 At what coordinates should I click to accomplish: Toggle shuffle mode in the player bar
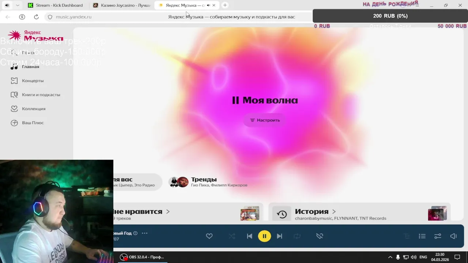(x=232, y=236)
